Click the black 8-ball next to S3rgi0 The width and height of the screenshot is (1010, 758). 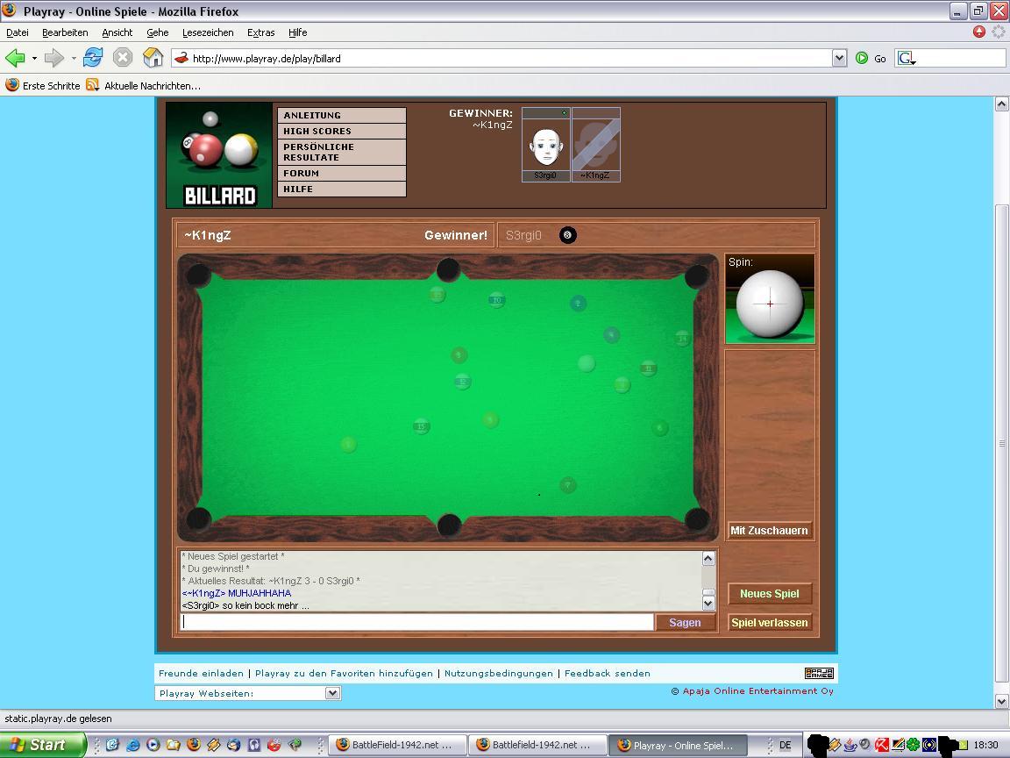pos(567,235)
